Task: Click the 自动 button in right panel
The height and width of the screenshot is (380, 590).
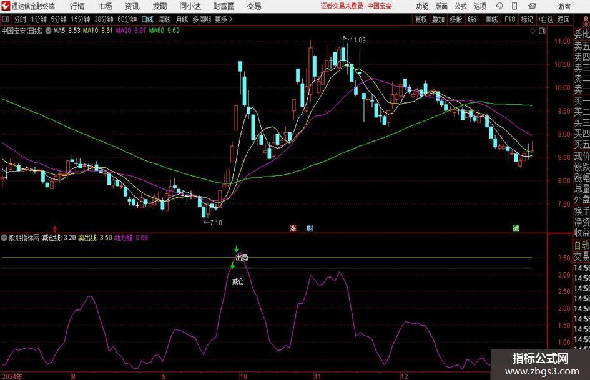Action: [x=582, y=245]
